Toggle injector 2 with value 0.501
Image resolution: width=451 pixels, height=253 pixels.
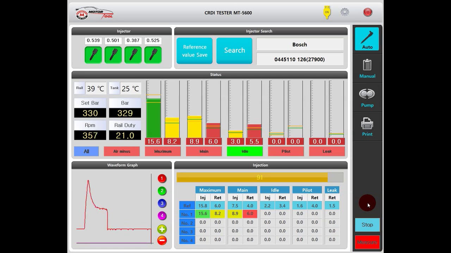(113, 55)
